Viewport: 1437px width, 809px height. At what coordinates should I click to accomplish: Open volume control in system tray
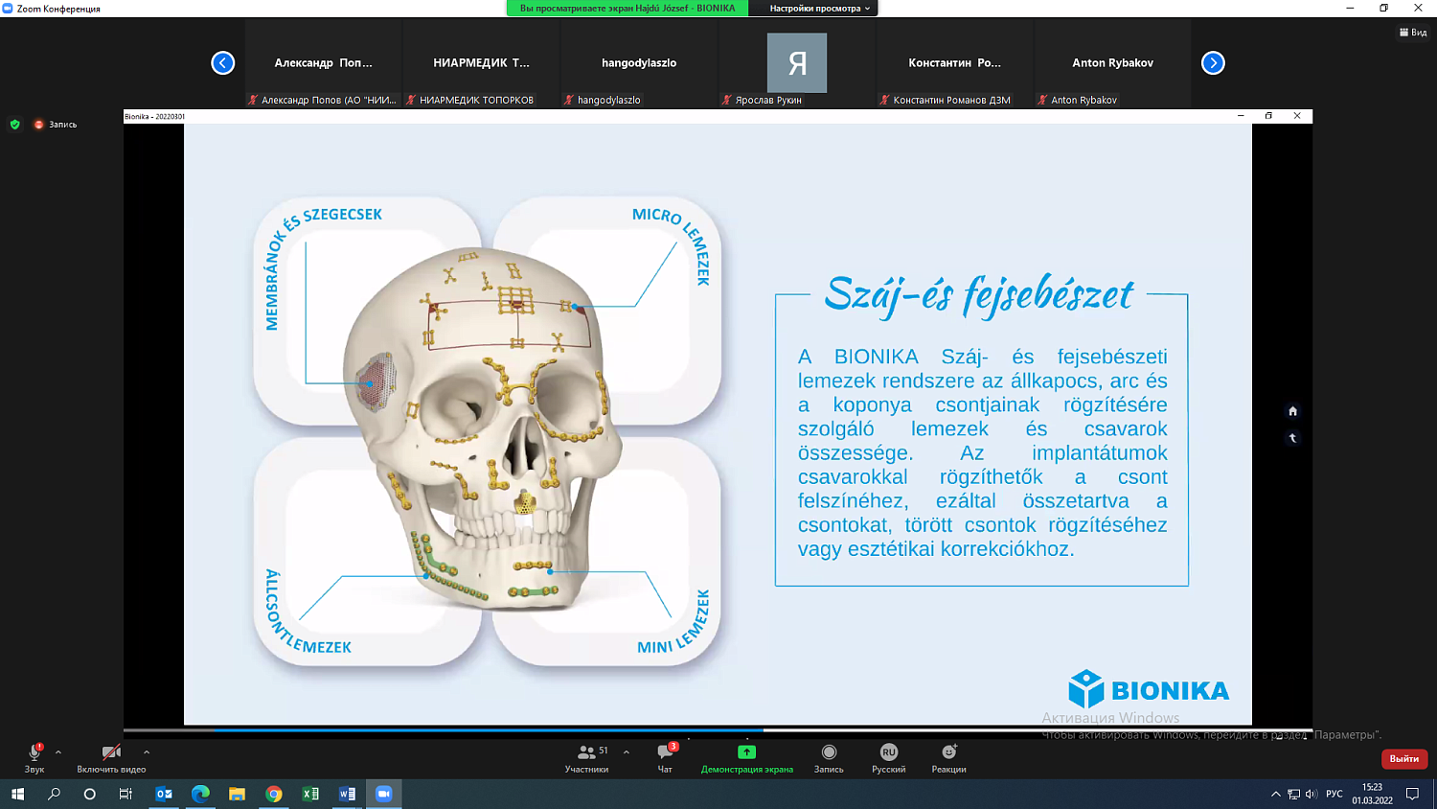[x=1311, y=794]
